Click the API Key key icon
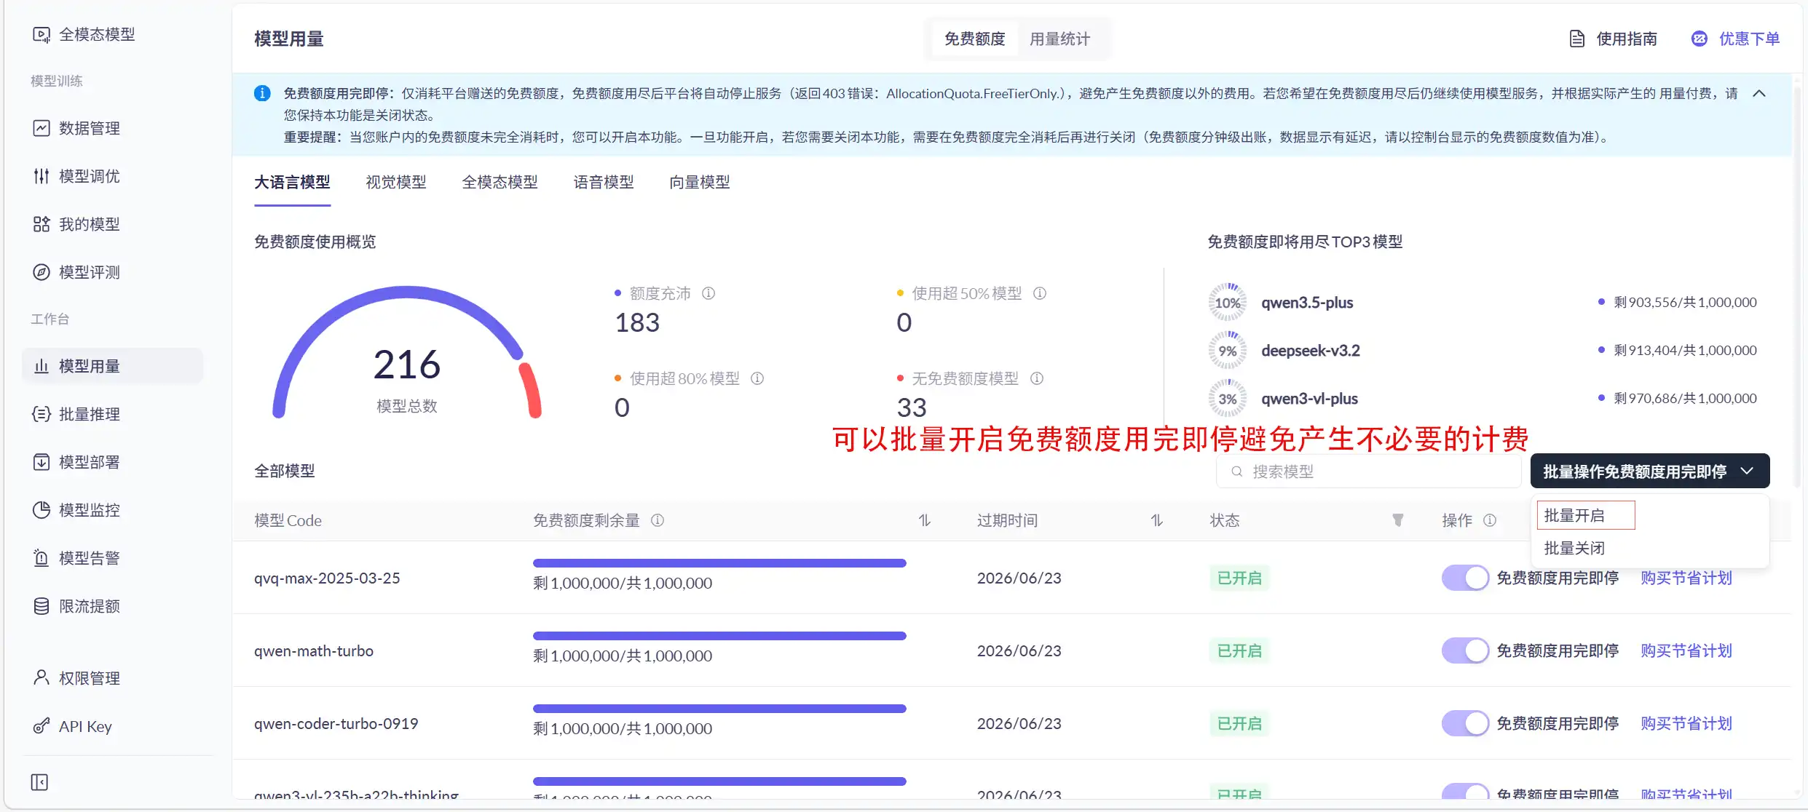This screenshot has height=812, width=1808. coord(42,726)
